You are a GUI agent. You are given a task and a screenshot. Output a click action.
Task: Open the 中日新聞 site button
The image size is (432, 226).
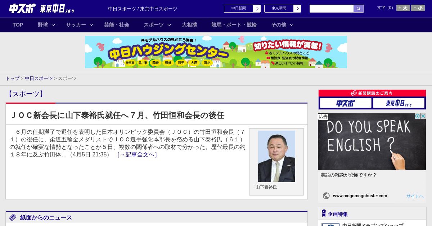(x=239, y=9)
